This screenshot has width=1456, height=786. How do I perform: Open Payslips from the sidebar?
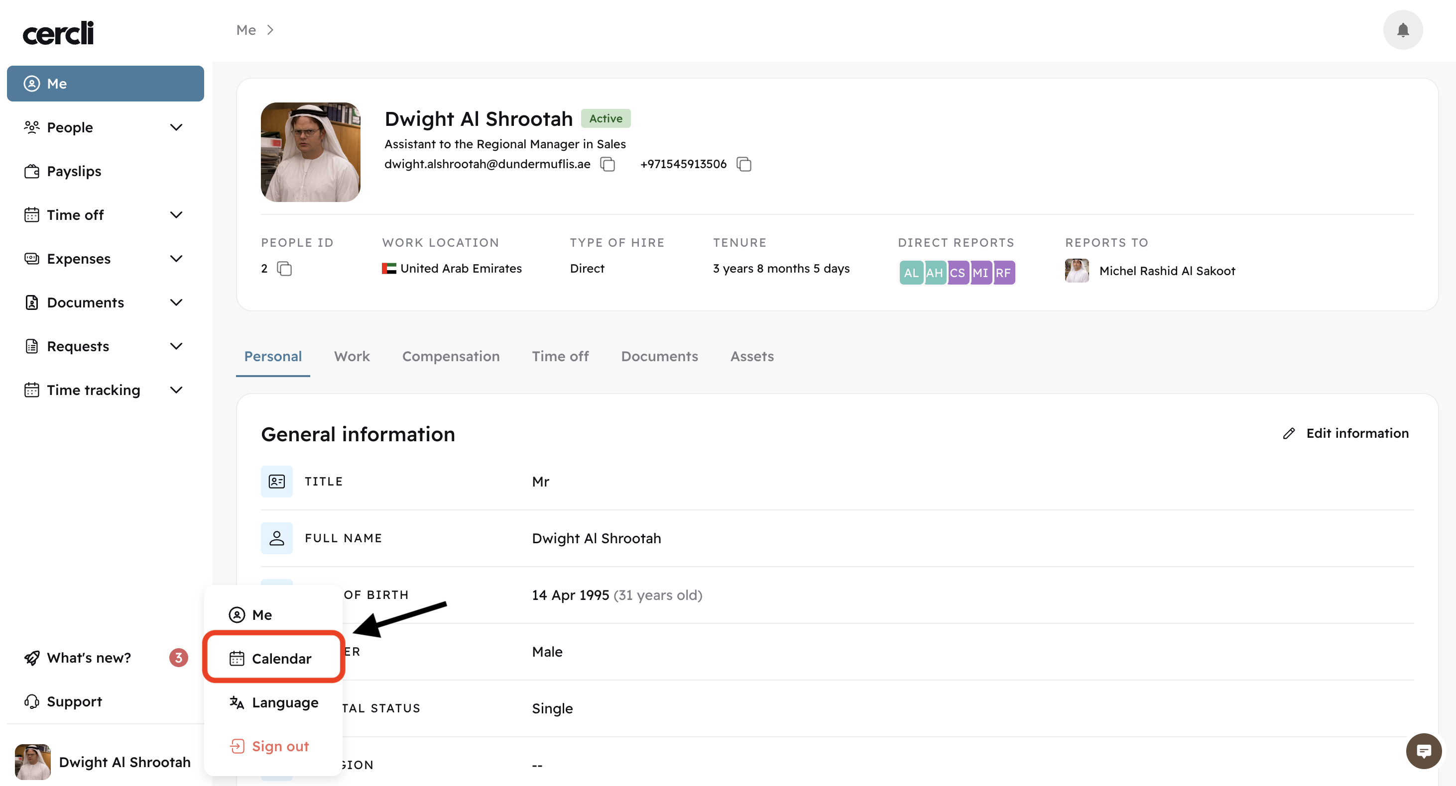[105, 171]
